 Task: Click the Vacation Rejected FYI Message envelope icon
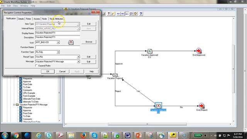coord(17,105)
